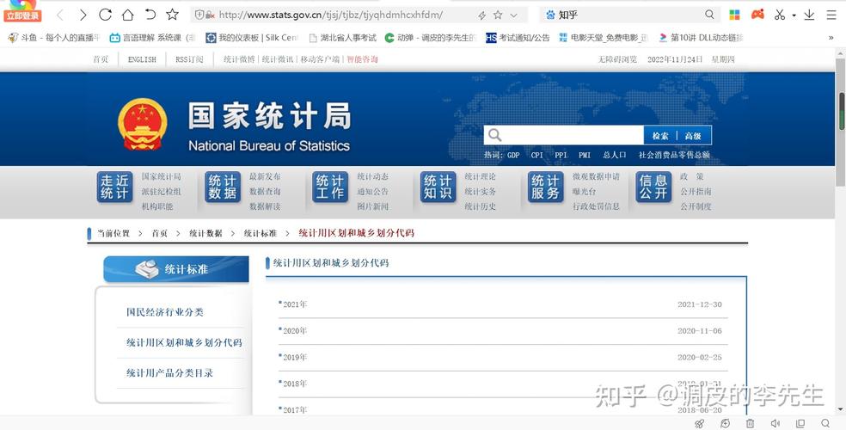The width and height of the screenshot is (846, 430).
Task: Open the 我的仪表板 Silk Central bookmark
Action: (x=251, y=38)
